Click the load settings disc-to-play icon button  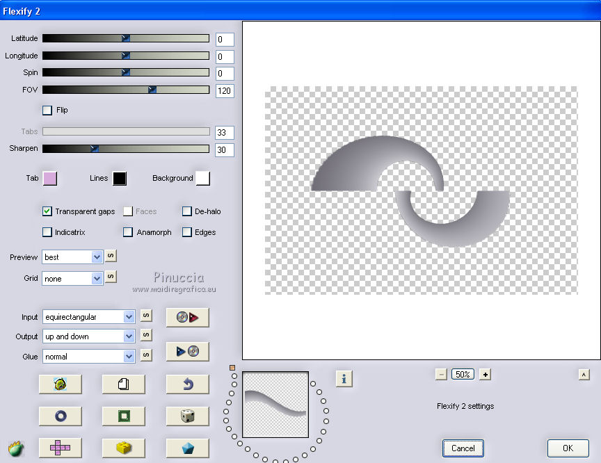[187, 318]
